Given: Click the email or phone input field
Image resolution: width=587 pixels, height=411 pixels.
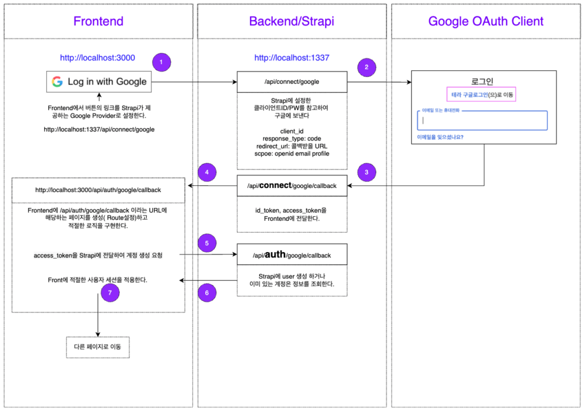Looking at the screenshot, I should point(483,121).
